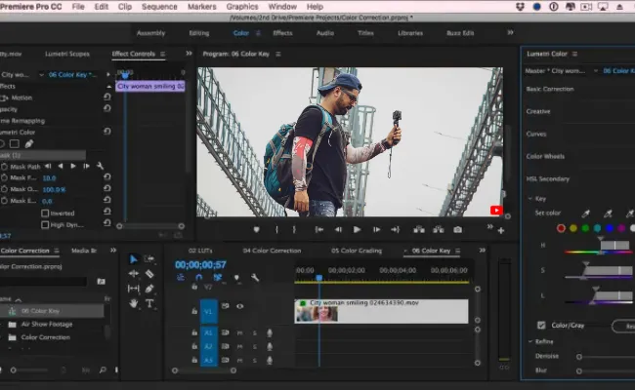Viewport: 635px width, 390px height.
Task: Open the Markers menu
Action: (201, 7)
